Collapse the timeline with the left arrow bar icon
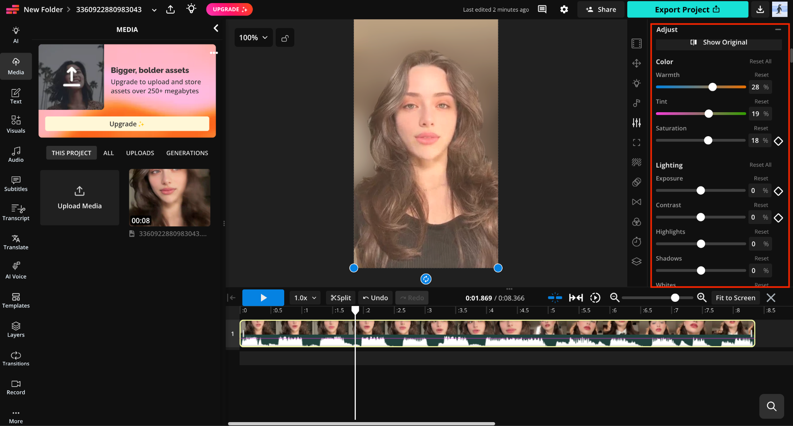 pos(232,298)
